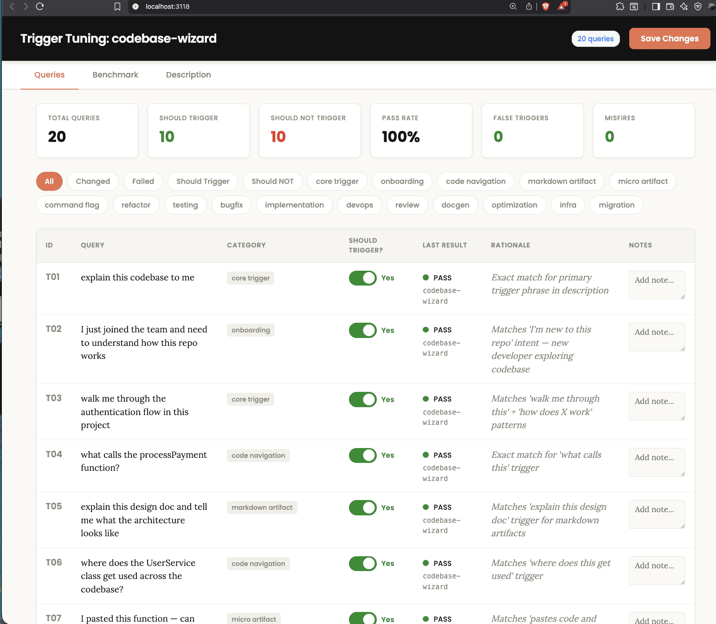Click the Pass Rate 100% card
716x624 pixels.
421,130
